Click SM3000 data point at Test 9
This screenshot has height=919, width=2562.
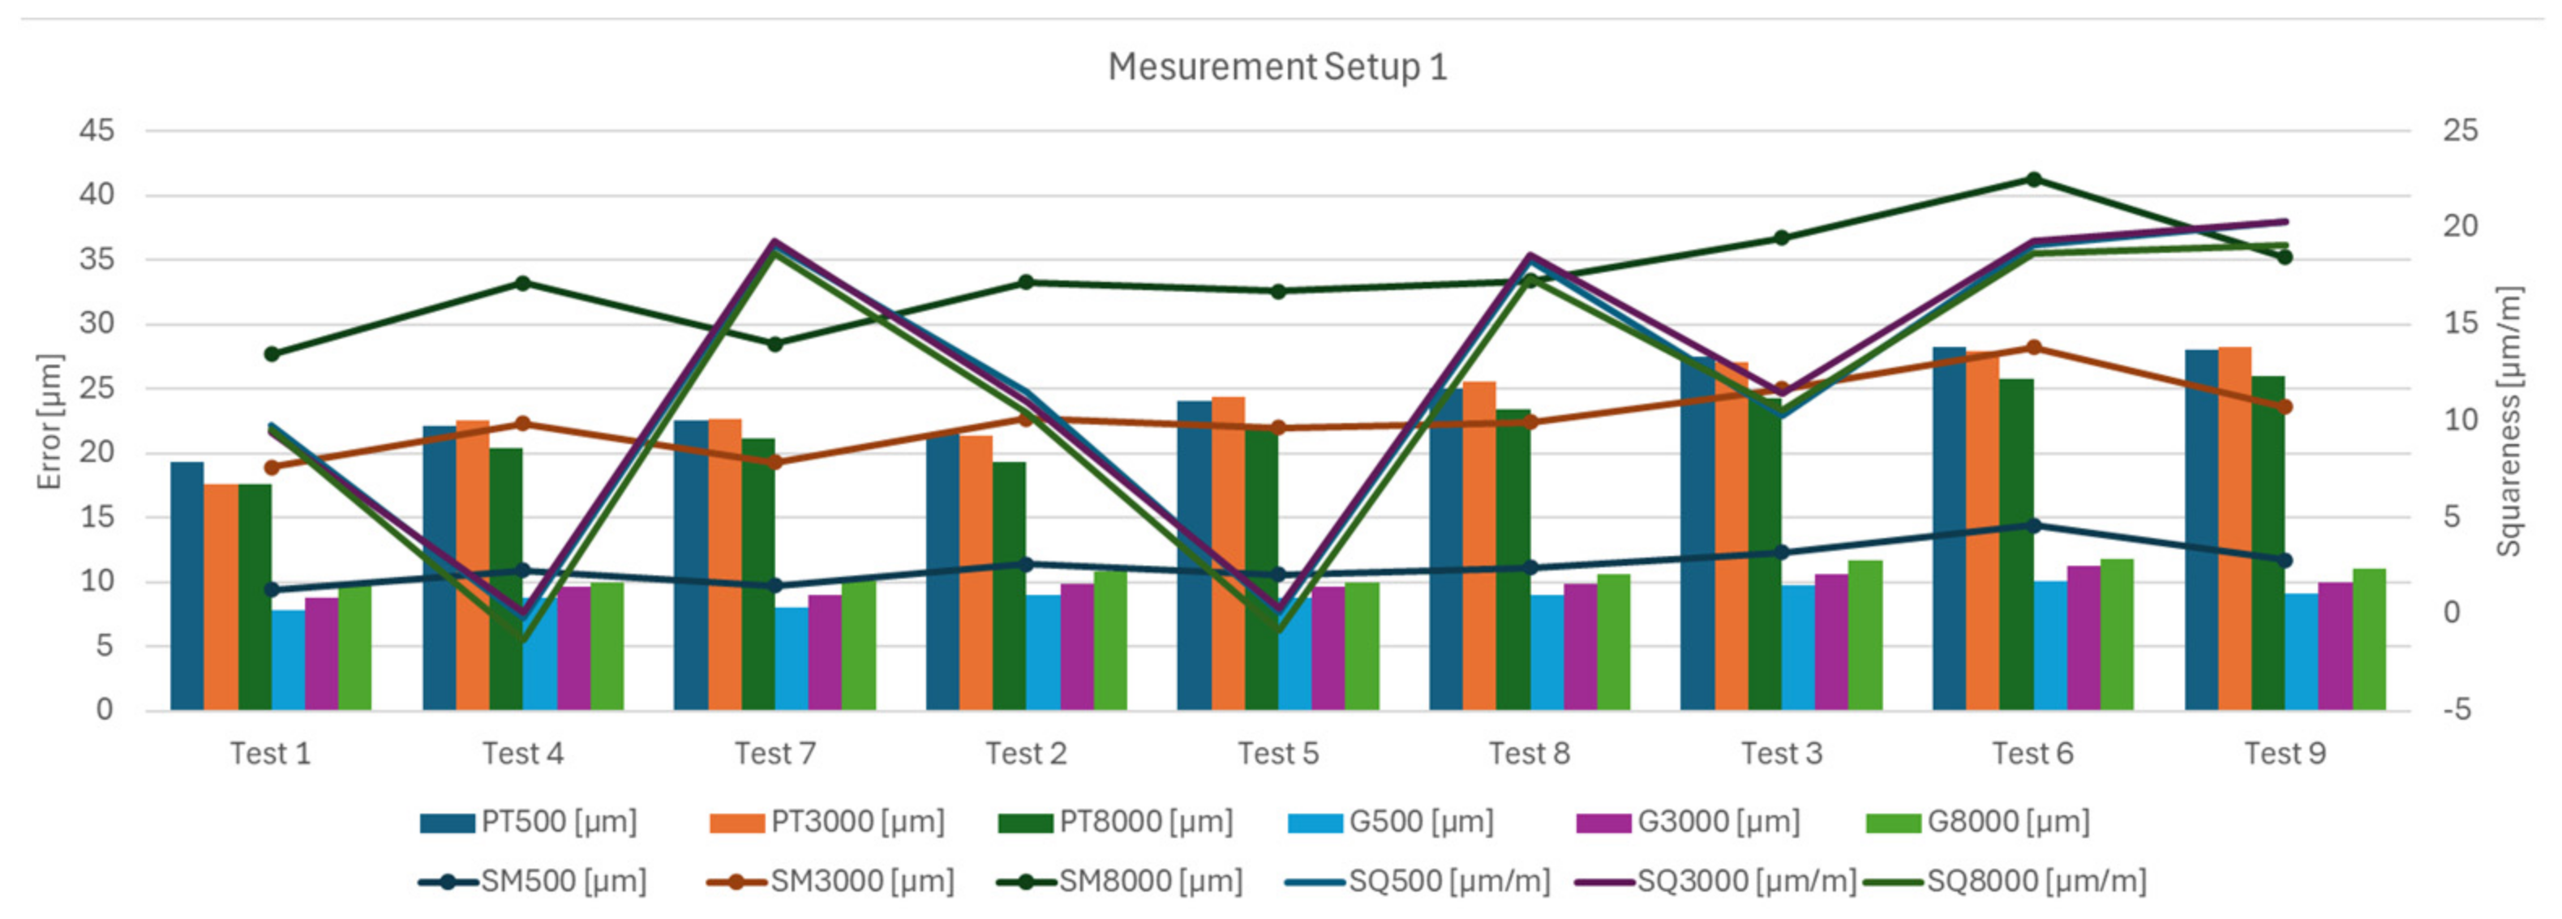coord(2285,408)
